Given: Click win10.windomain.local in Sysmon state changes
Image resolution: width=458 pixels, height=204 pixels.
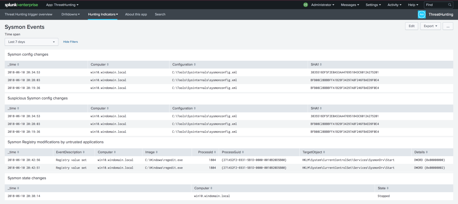Looking at the screenshot, I should [212, 196].
